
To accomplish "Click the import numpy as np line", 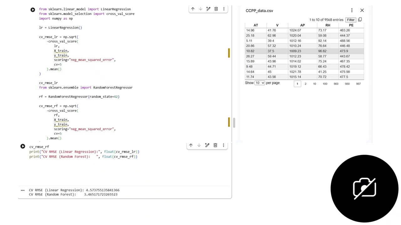I will coord(56,18).
